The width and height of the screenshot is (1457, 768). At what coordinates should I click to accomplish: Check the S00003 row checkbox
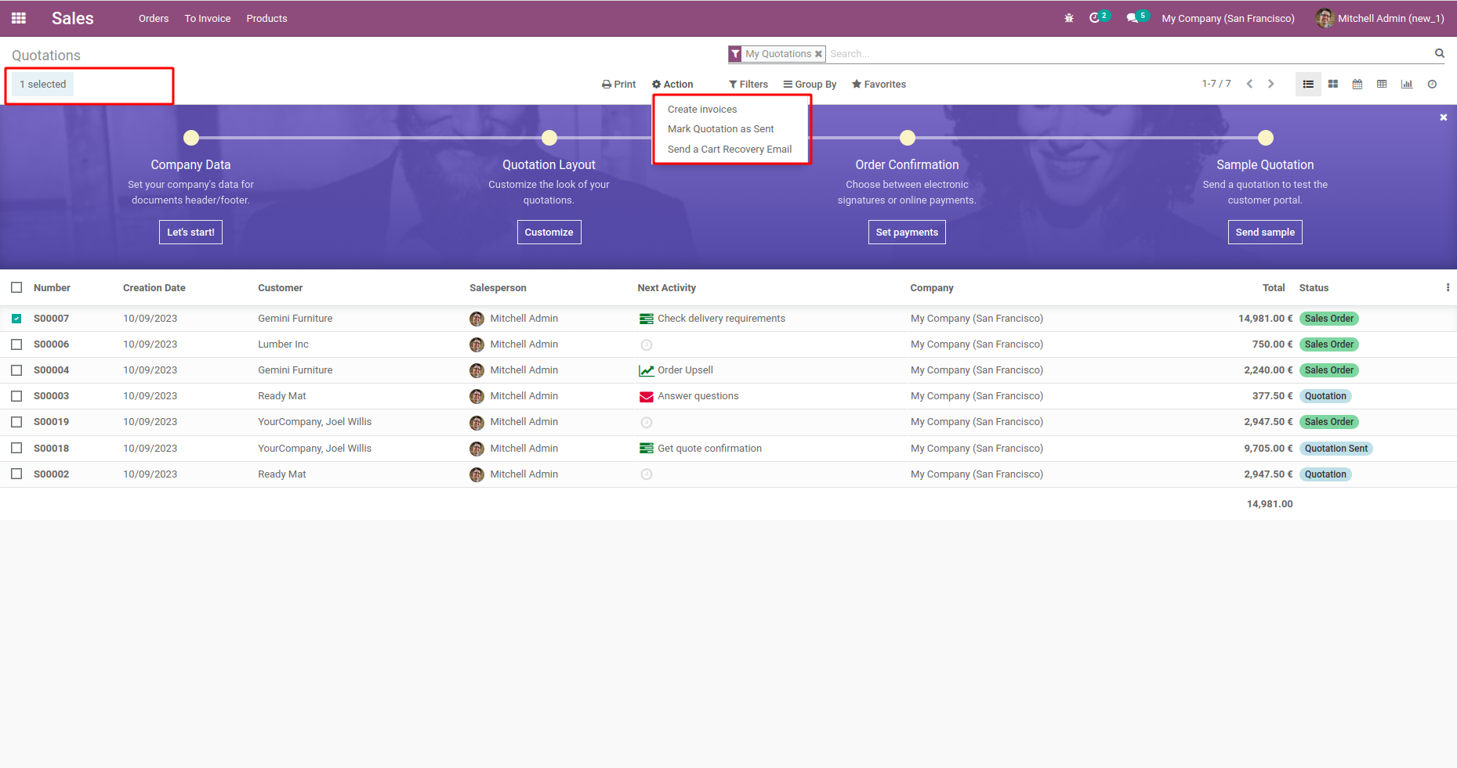(x=16, y=396)
